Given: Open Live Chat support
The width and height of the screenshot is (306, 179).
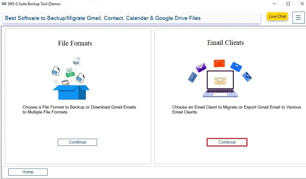Looking at the screenshot, I should (277, 16).
